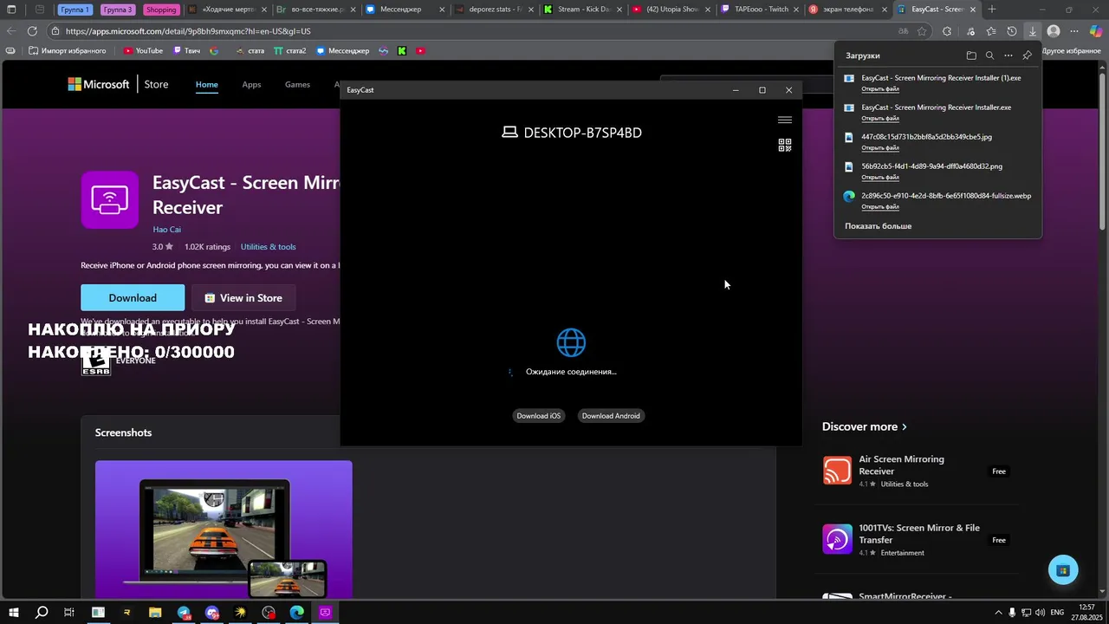Image resolution: width=1109 pixels, height=624 pixels.
Task: Open more options dots in Загрузки panel
Action: coord(1008,55)
